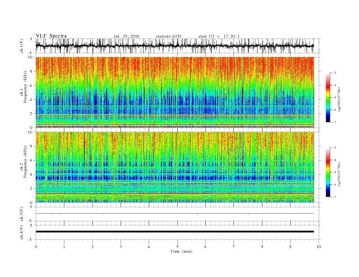The width and height of the screenshot is (359, 277).
Task: Click the "ch.1(V)" waveform axis label
Action: pos(22,46)
